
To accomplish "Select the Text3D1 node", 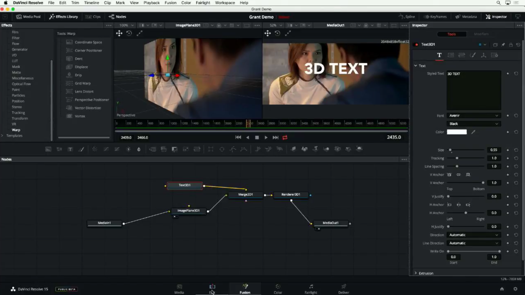I will 185,185.
